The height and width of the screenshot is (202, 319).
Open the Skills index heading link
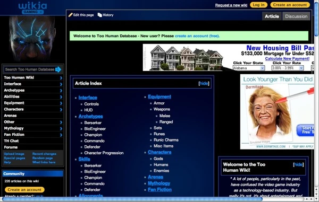(x=84, y=159)
